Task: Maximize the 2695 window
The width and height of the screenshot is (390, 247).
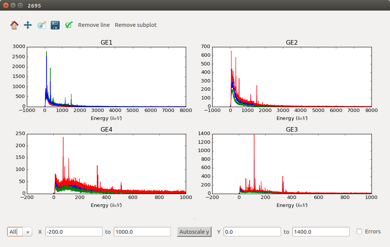Action: pos(20,5)
